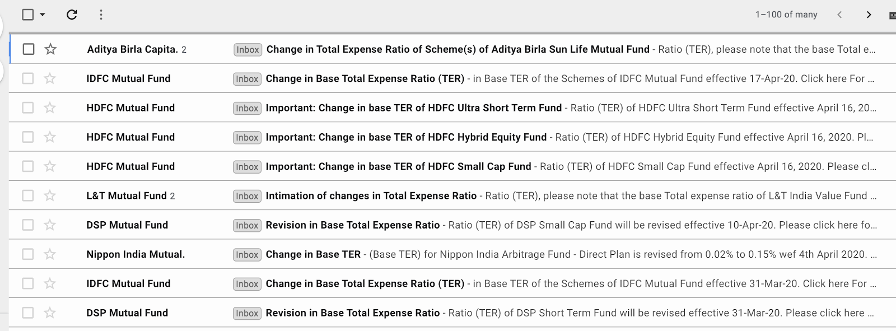Star the HDFC Small Cap Fund email

coord(50,166)
